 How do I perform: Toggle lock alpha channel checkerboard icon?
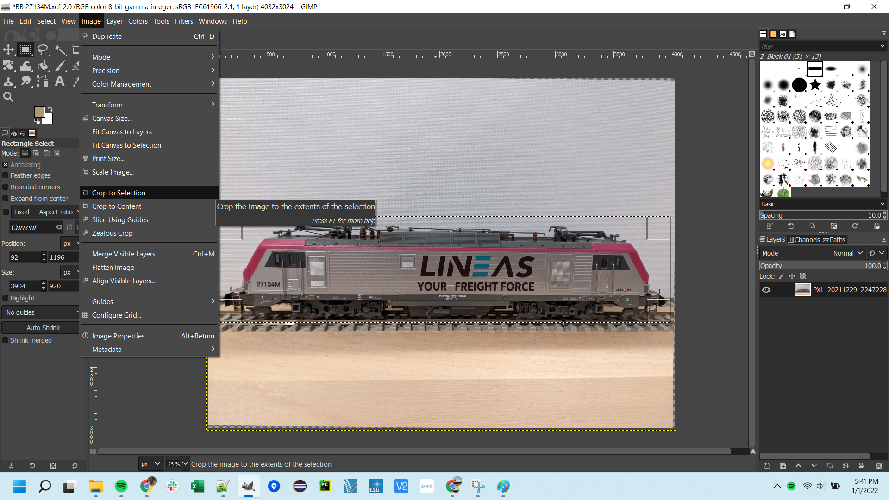tap(803, 276)
